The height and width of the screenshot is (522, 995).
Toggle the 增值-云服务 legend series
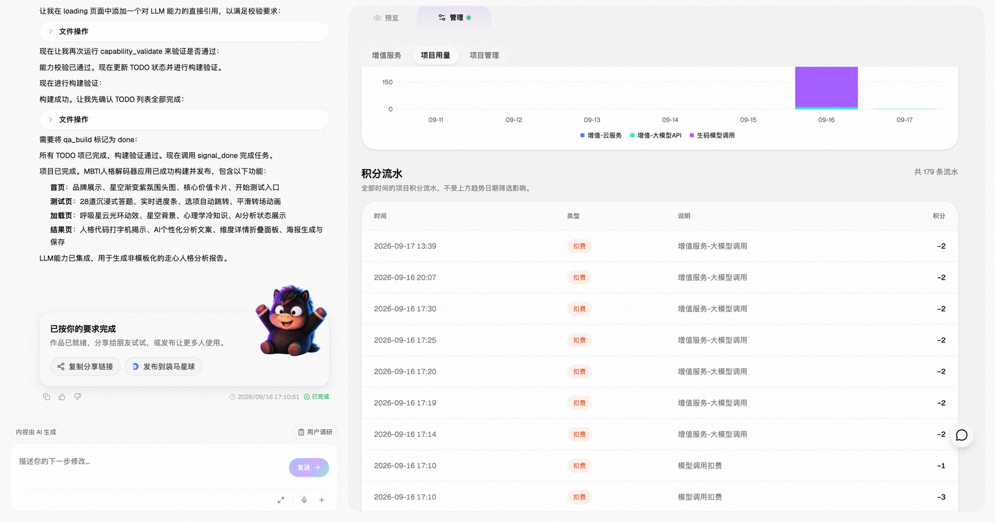point(601,135)
